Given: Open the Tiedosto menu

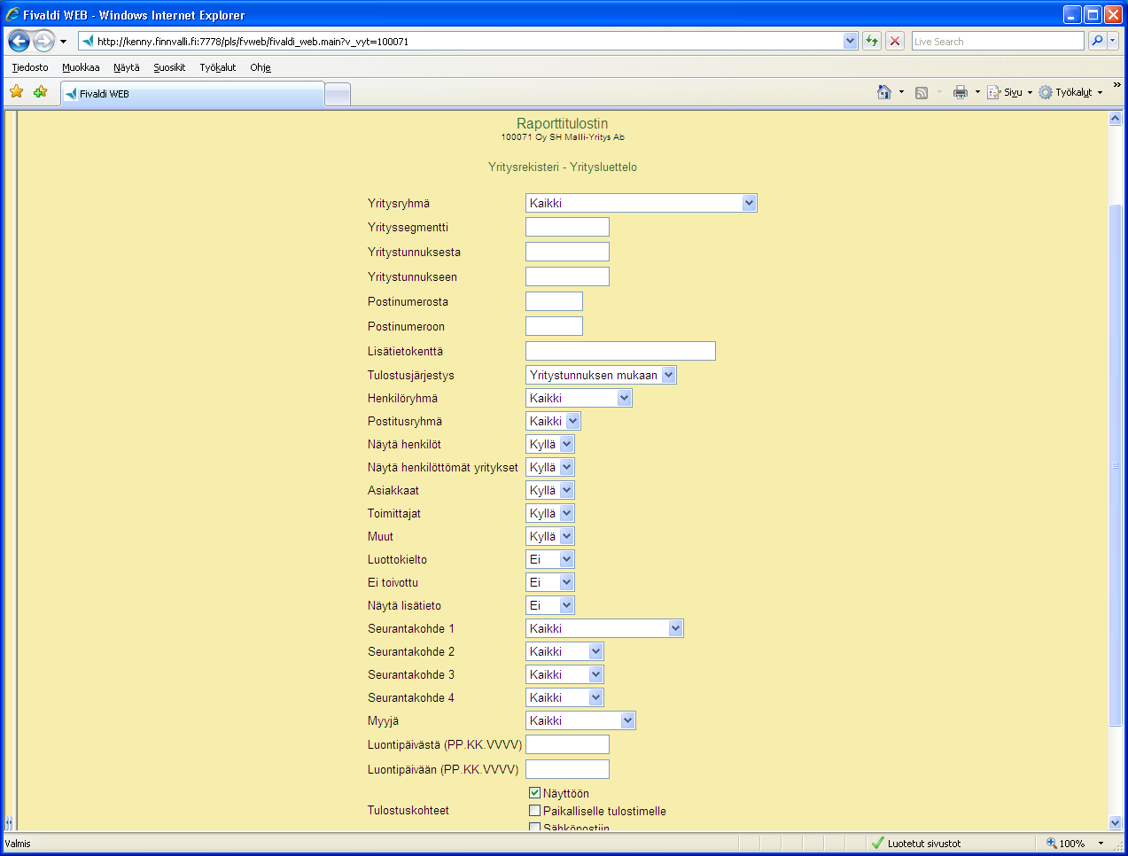Looking at the screenshot, I should [30, 67].
